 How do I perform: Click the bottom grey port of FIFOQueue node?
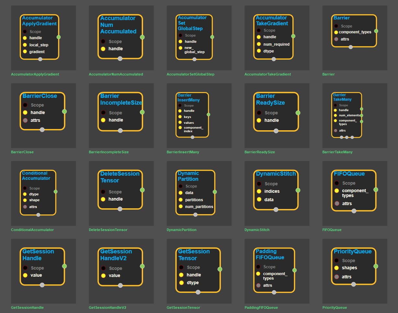pyautogui.click(x=354, y=211)
